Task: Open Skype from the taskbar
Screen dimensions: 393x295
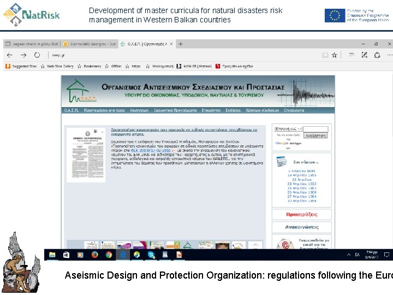Action: [151, 255]
